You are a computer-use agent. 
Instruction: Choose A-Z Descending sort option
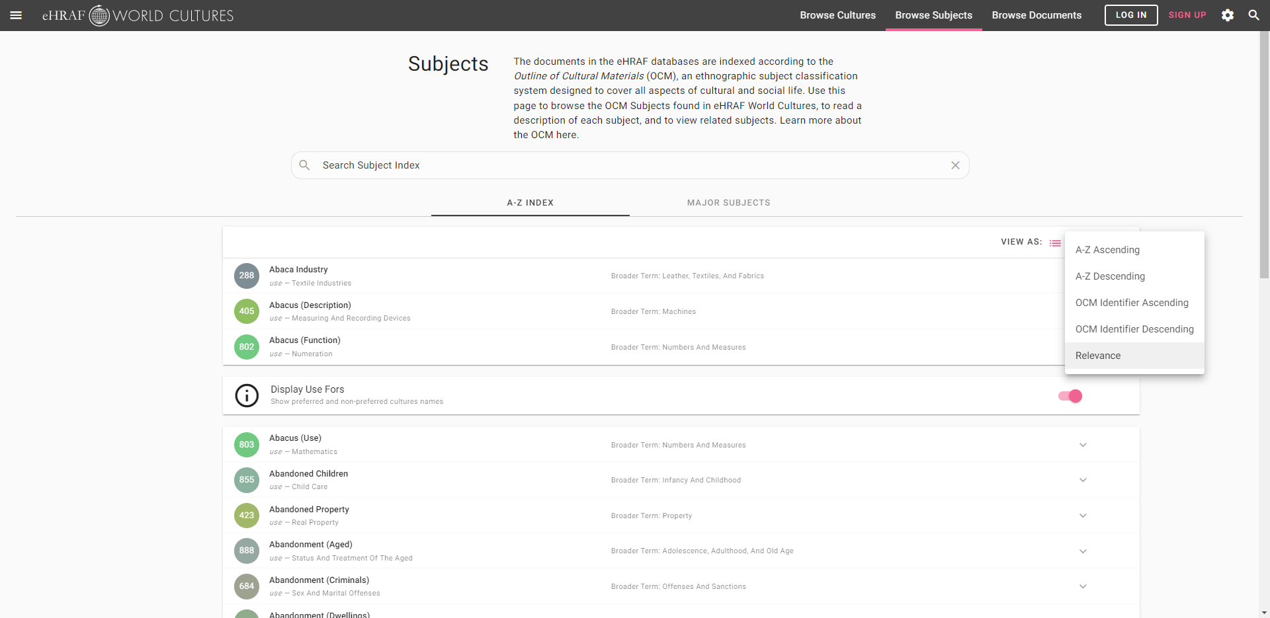pyautogui.click(x=1110, y=276)
